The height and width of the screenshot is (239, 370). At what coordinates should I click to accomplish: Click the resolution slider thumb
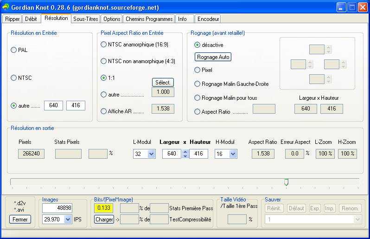click(x=286, y=182)
